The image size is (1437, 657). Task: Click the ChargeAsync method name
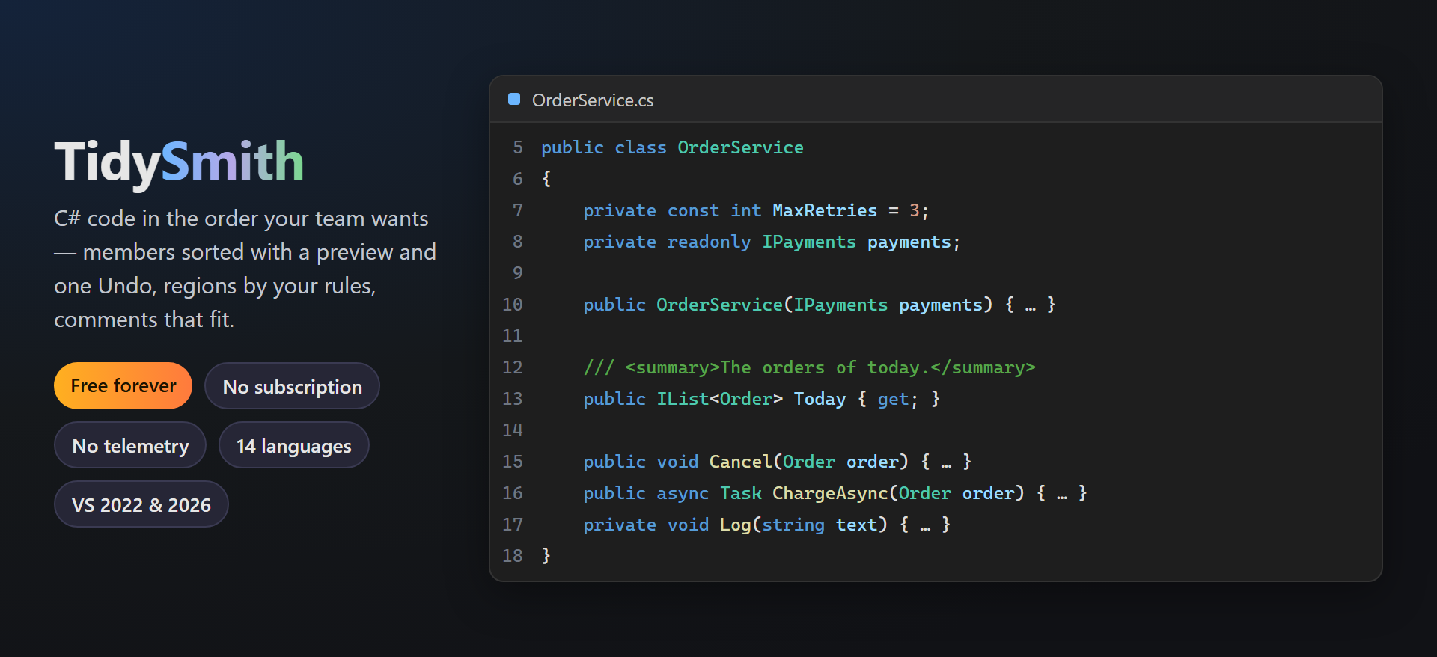pyautogui.click(x=830, y=493)
